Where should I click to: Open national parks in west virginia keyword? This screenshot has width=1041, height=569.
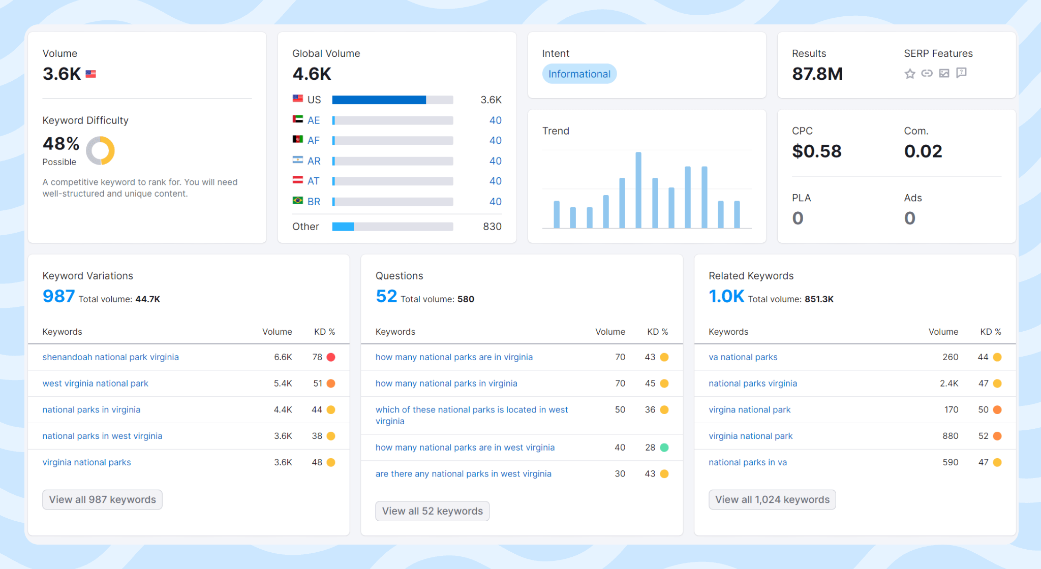coord(103,436)
